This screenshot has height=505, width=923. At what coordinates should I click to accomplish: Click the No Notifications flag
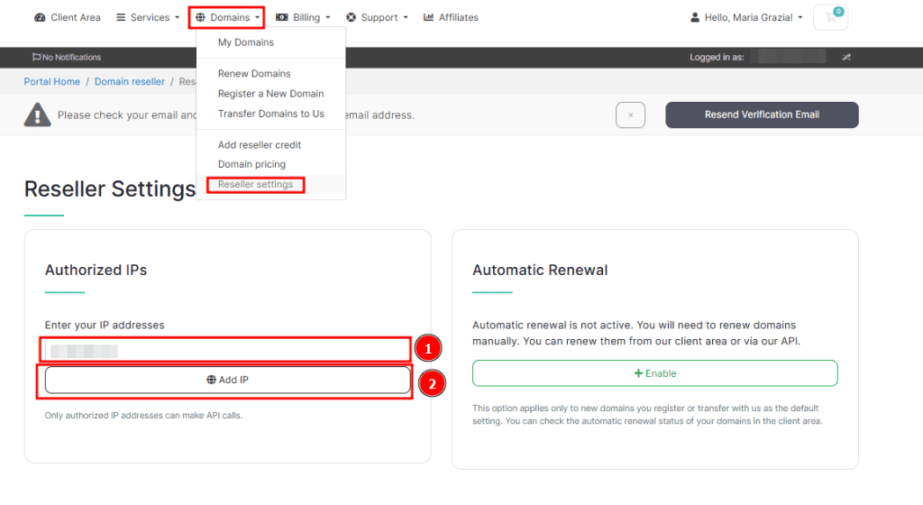[67, 57]
